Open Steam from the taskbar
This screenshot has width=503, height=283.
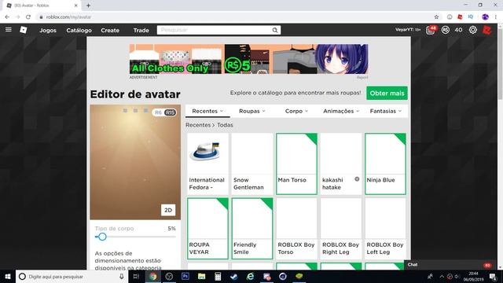coord(234,276)
